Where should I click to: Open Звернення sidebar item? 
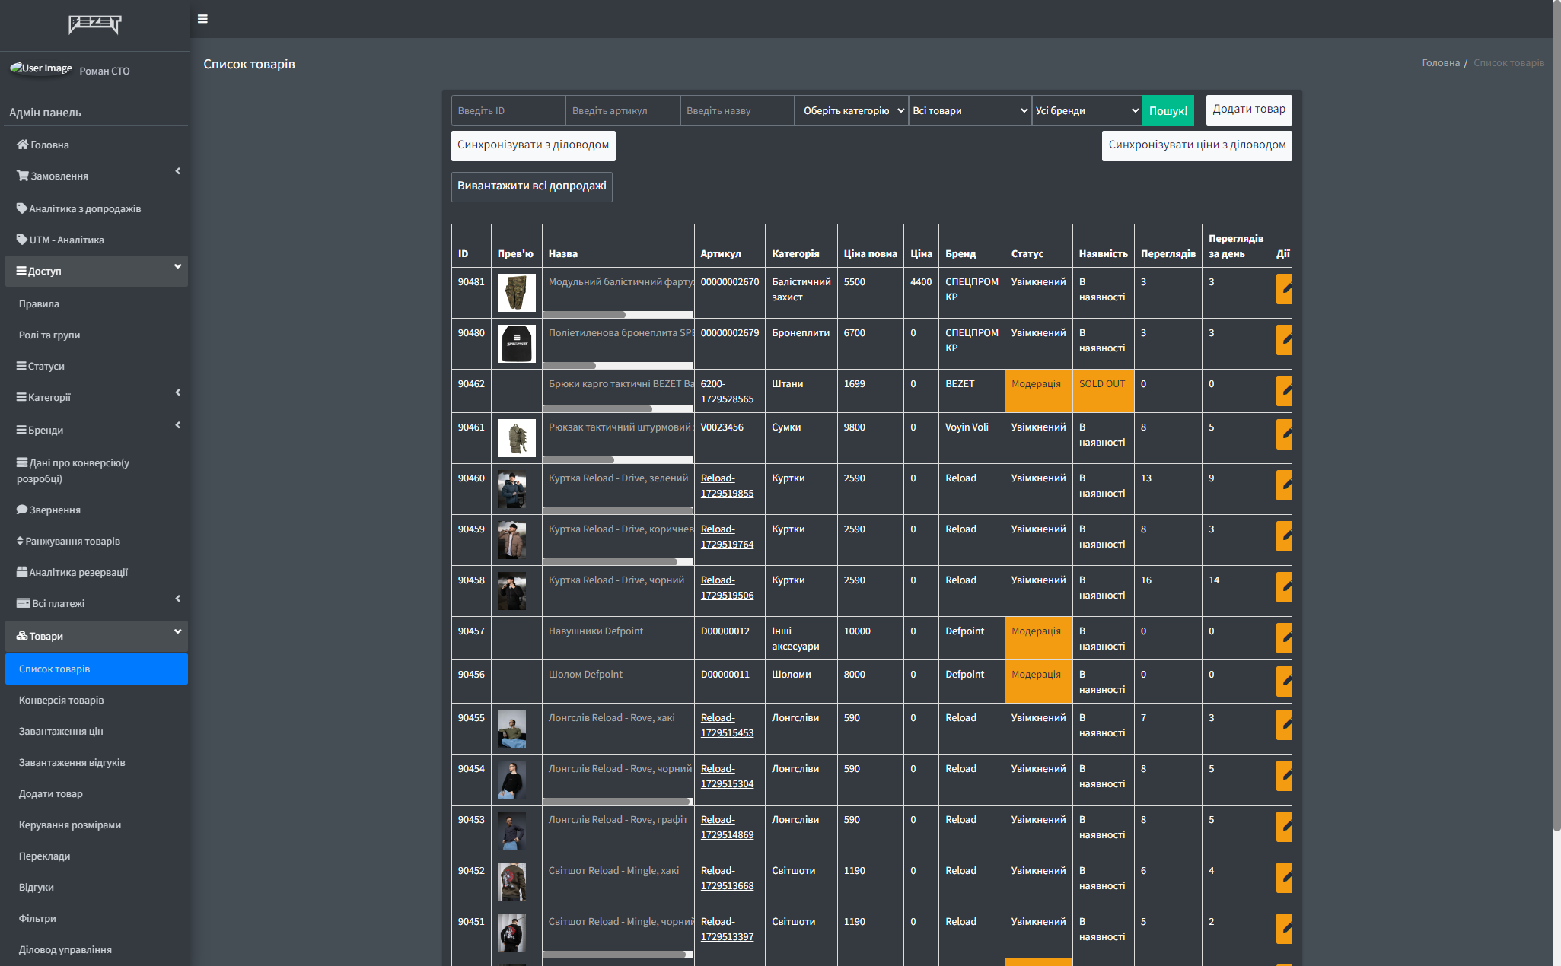pyautogui.click(x=96, y=510)
